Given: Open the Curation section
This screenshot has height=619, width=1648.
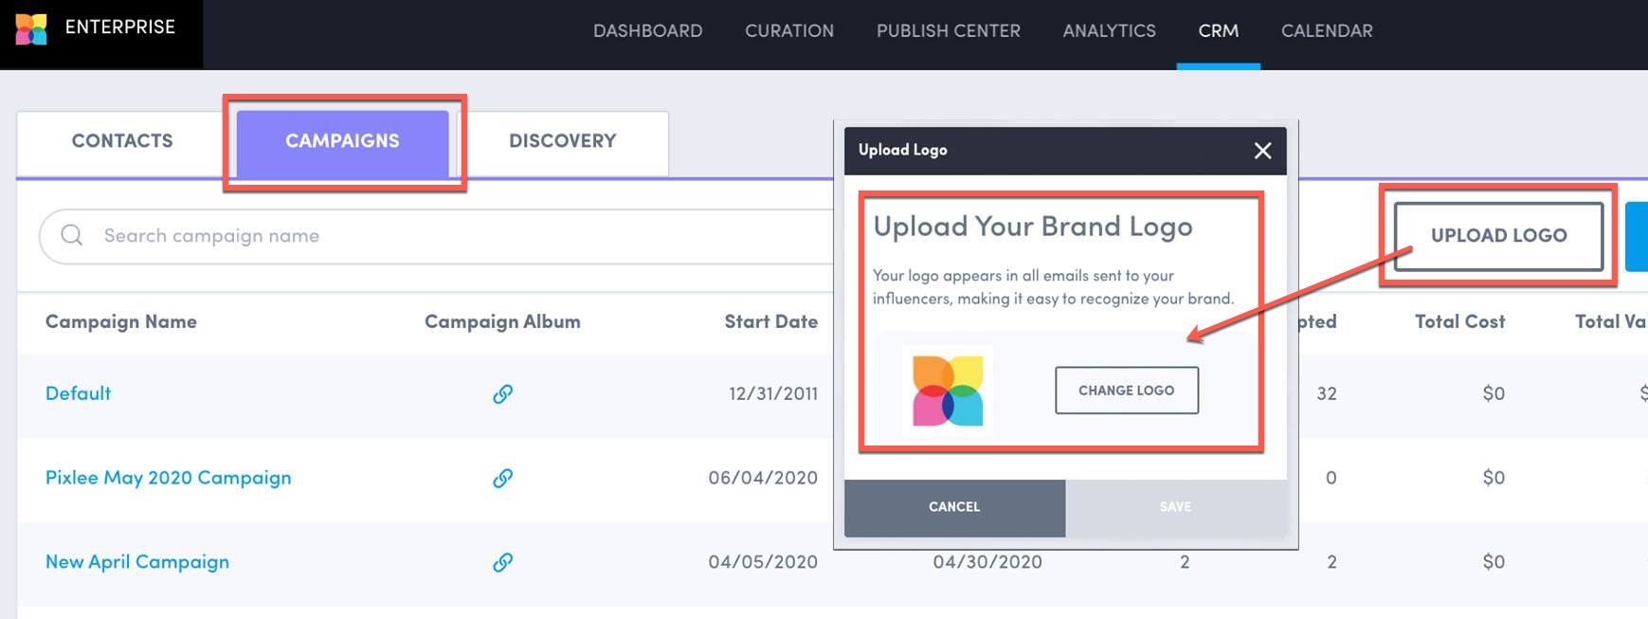Looking at the screenshot, I should point(789,29).
